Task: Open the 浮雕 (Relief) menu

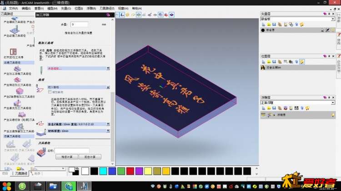Action: 91,9
